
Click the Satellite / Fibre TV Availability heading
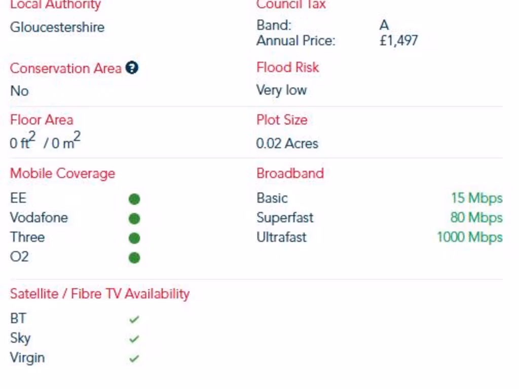[100, 294]
